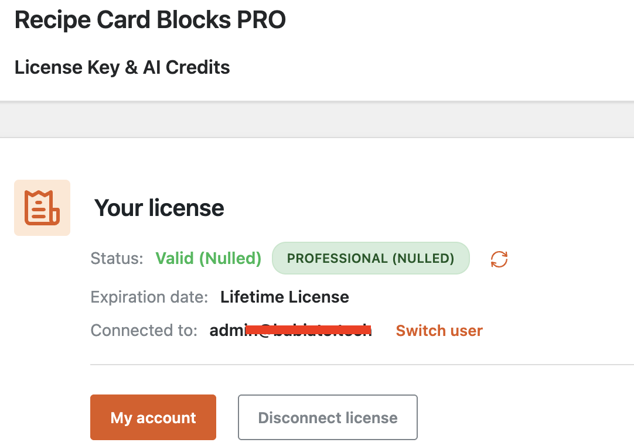Click the Valid (Nulled) status text

coord(209,258)
